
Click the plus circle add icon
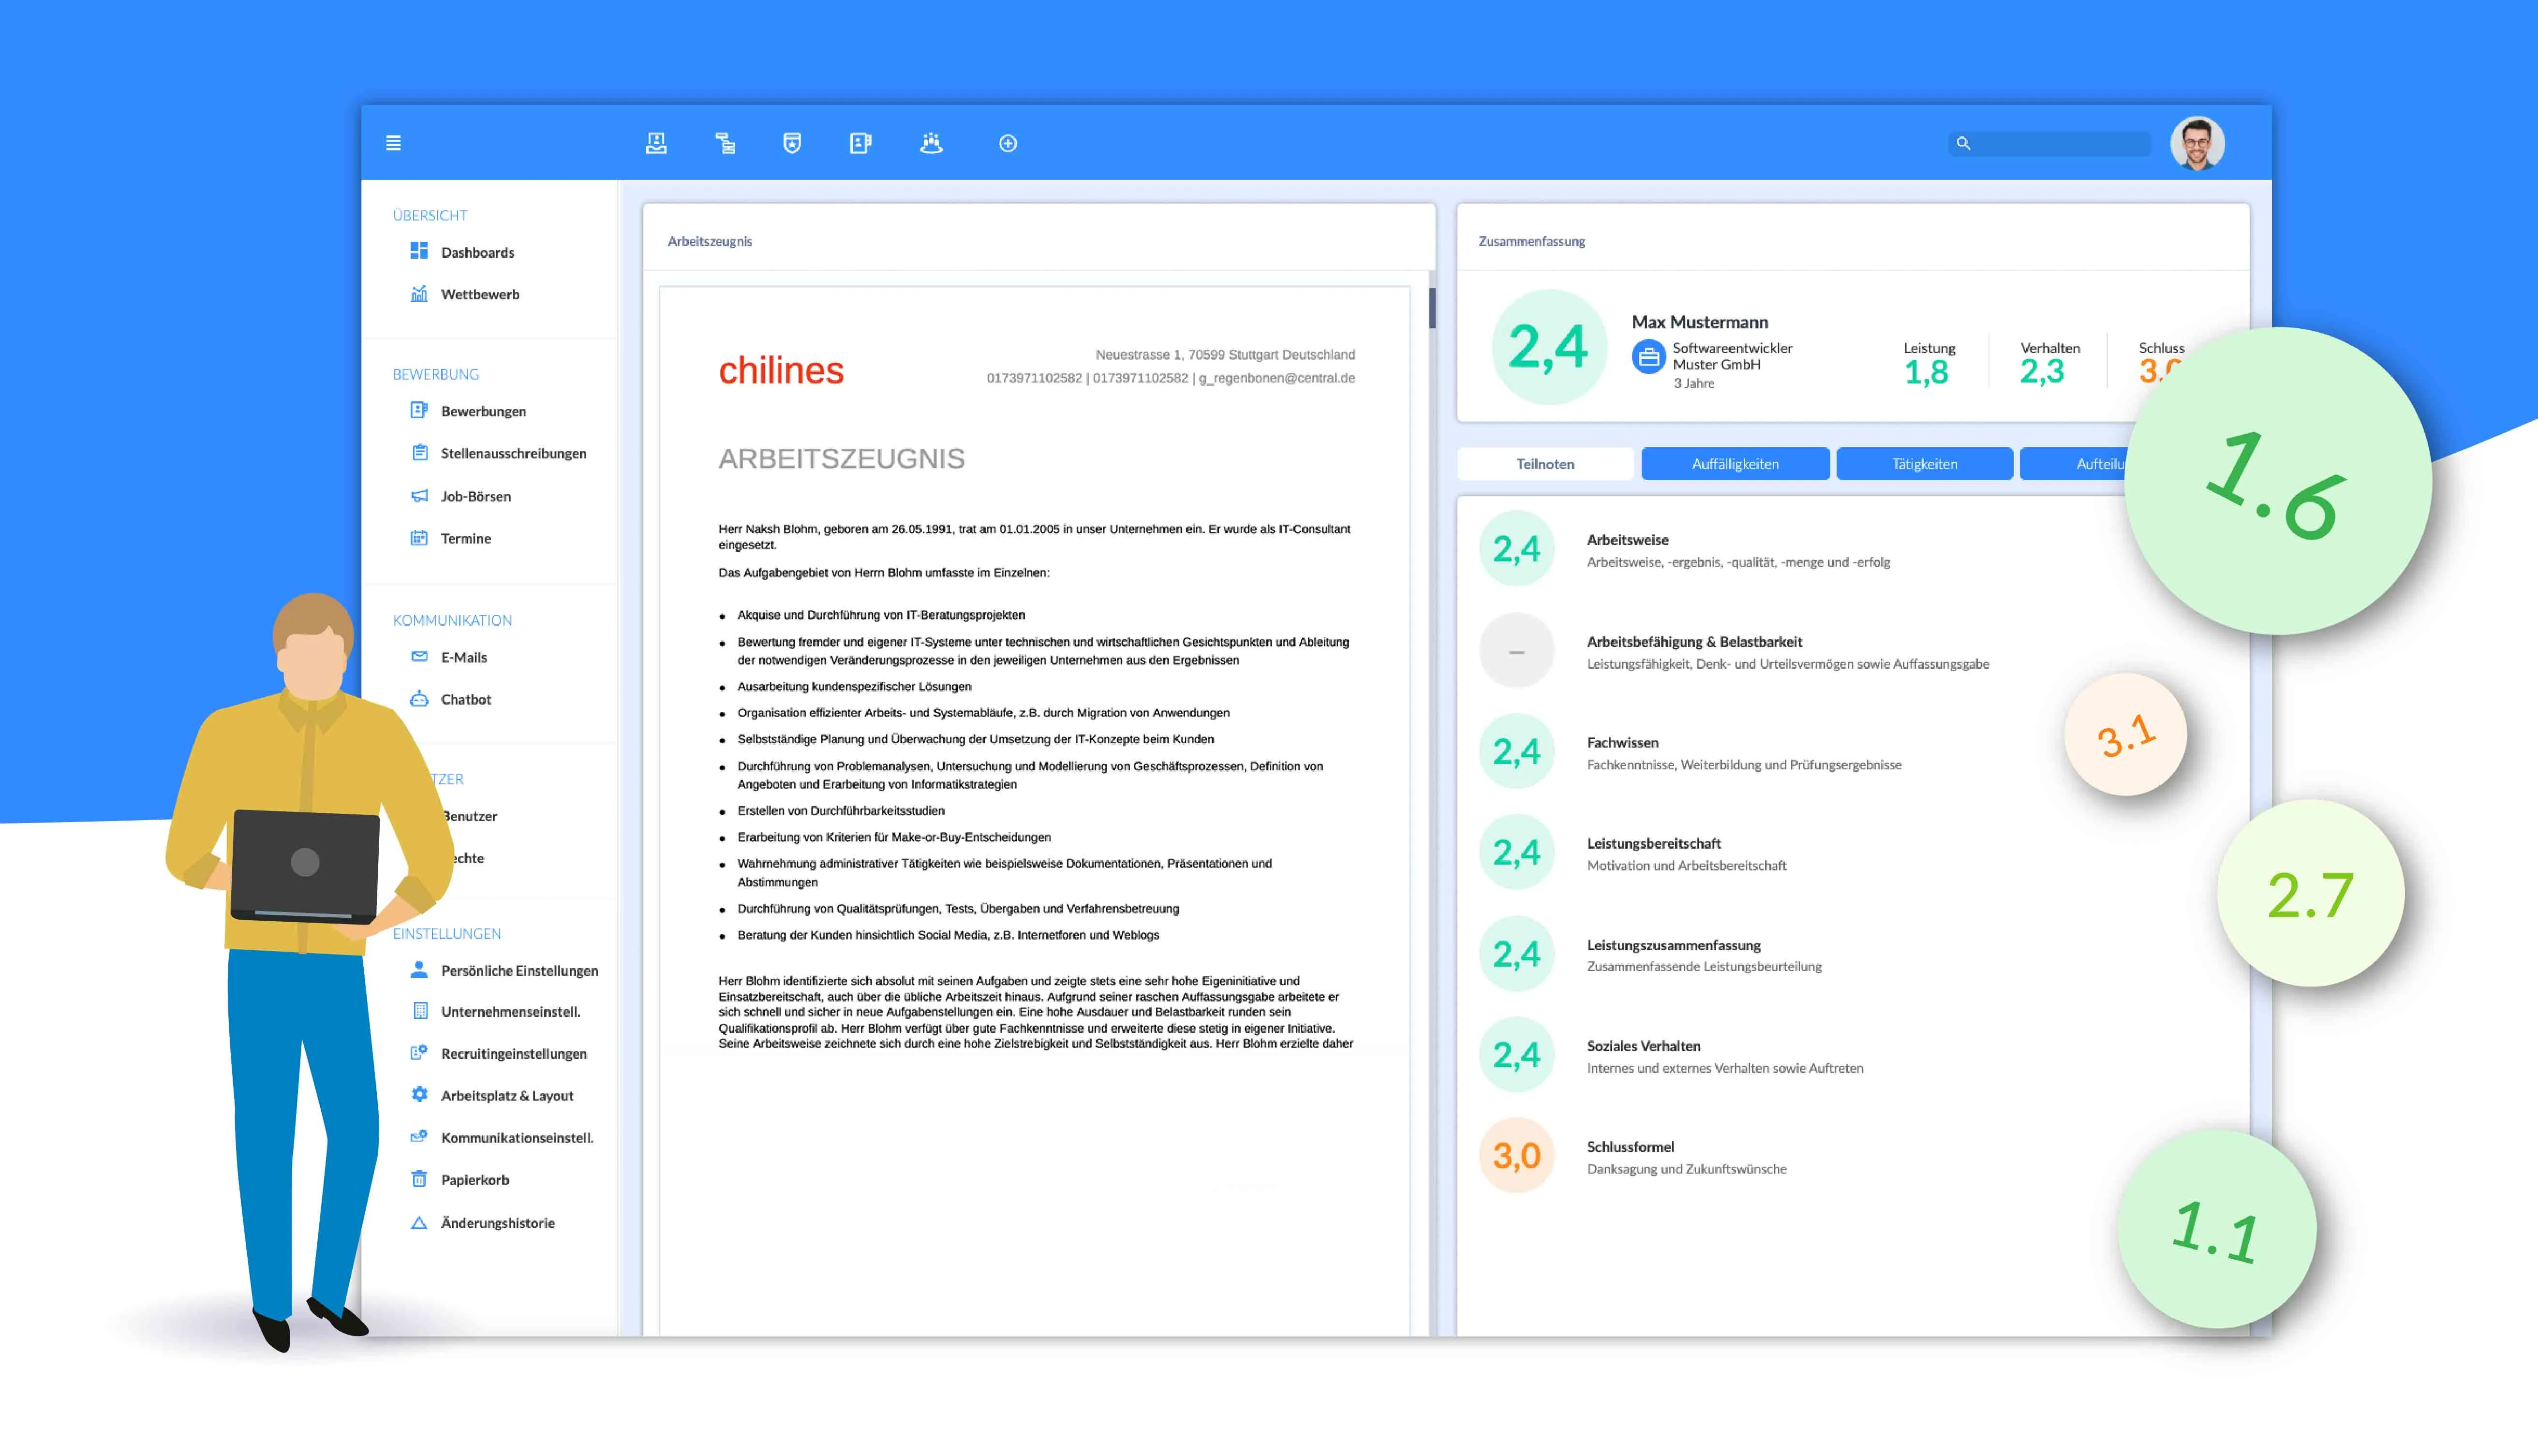pos(1008,143)
